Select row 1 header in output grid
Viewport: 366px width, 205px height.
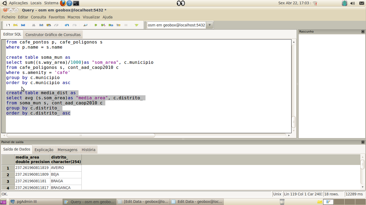coord(8,168)
